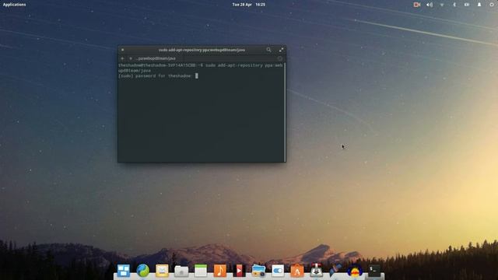Launch the Videos player from the dock
Viewport: 498px width, 280px height.
(239, 271)
